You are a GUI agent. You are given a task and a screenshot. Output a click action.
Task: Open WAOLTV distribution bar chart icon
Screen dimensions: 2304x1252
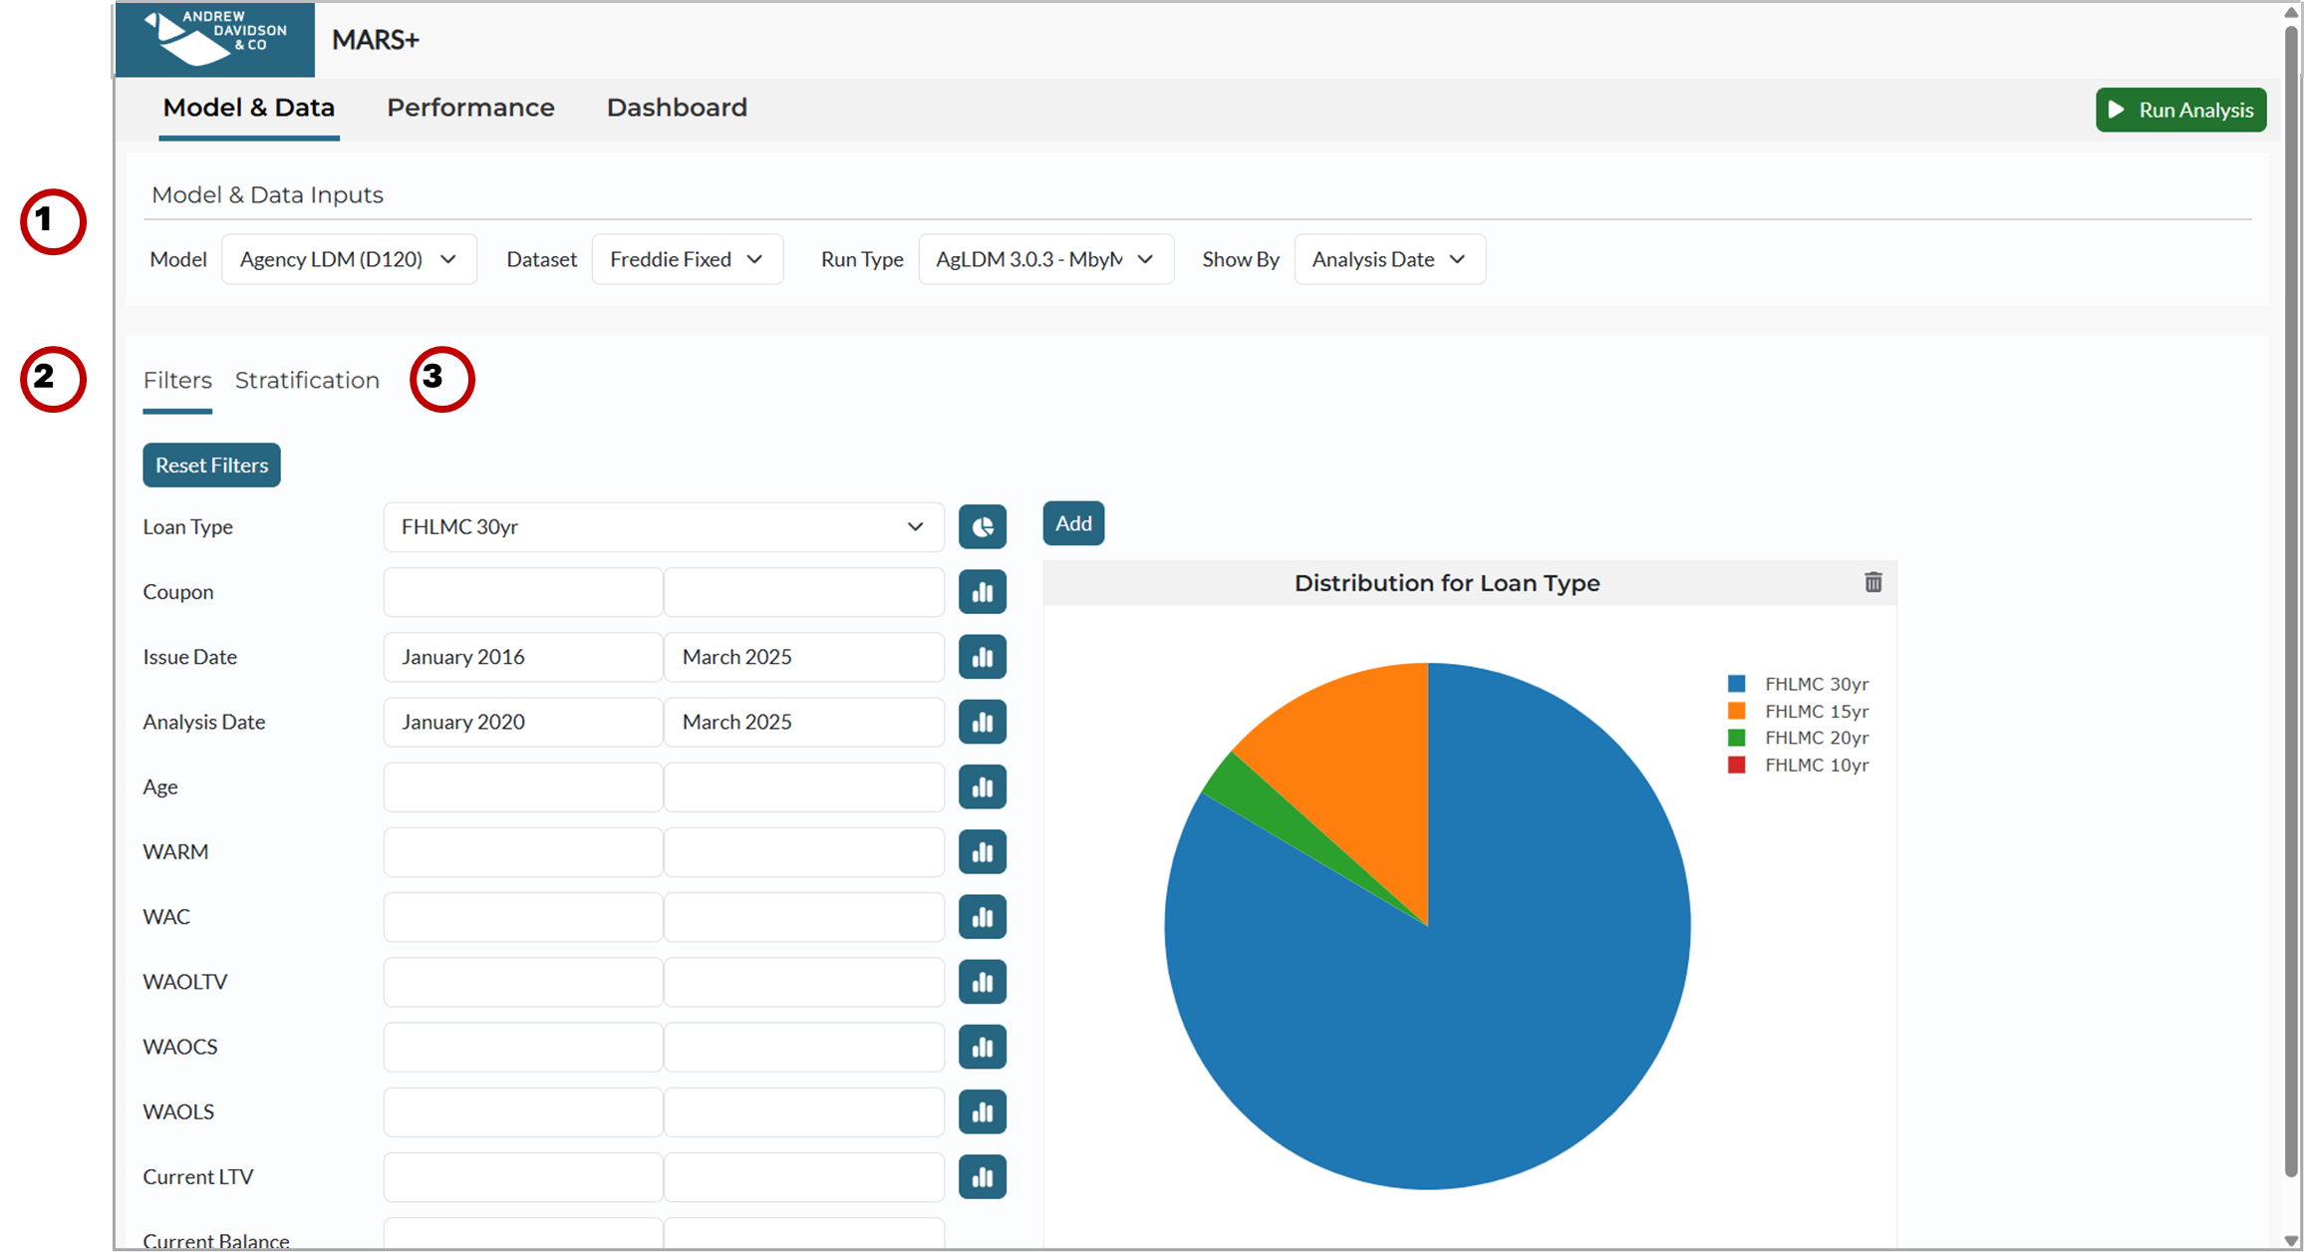click(x=983, y=982)
